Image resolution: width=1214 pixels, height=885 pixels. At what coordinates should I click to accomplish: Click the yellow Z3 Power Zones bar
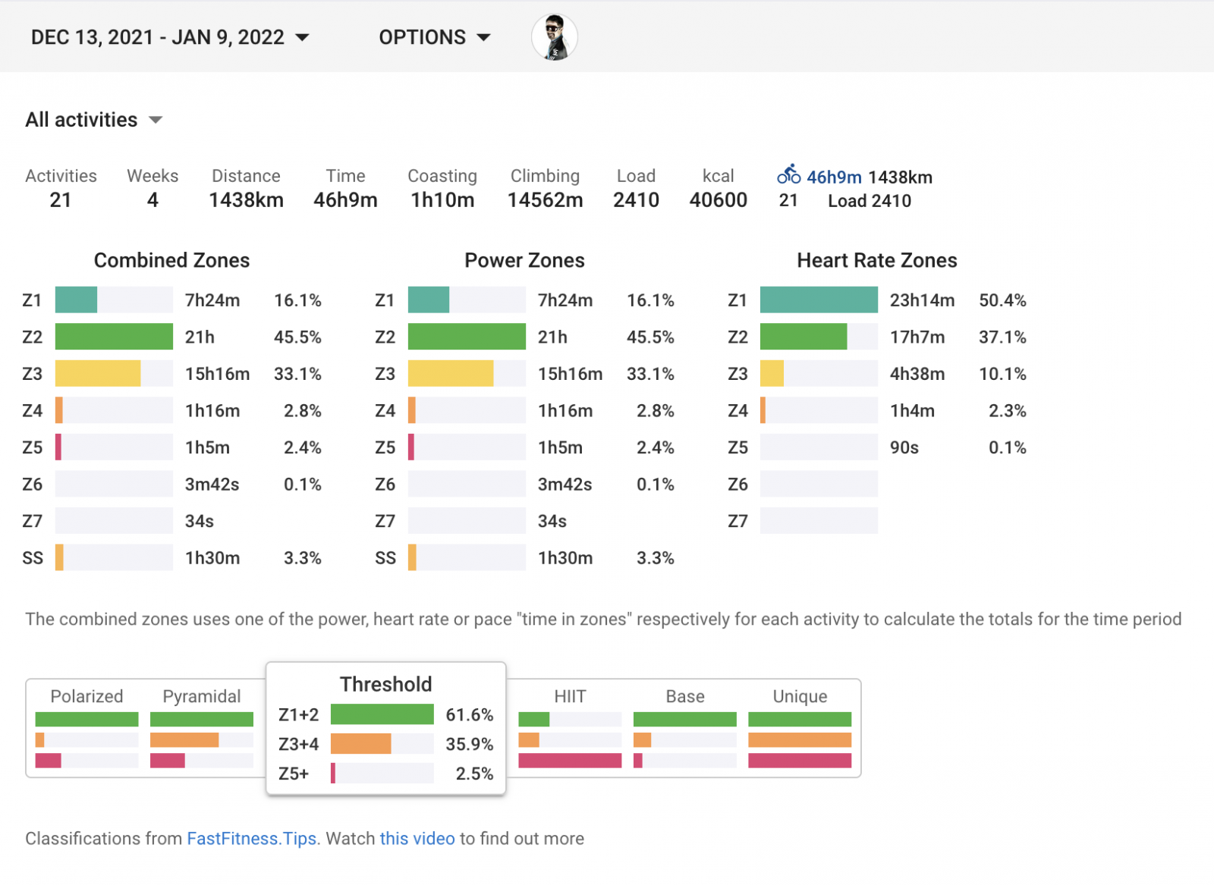(x=451, y=374)
